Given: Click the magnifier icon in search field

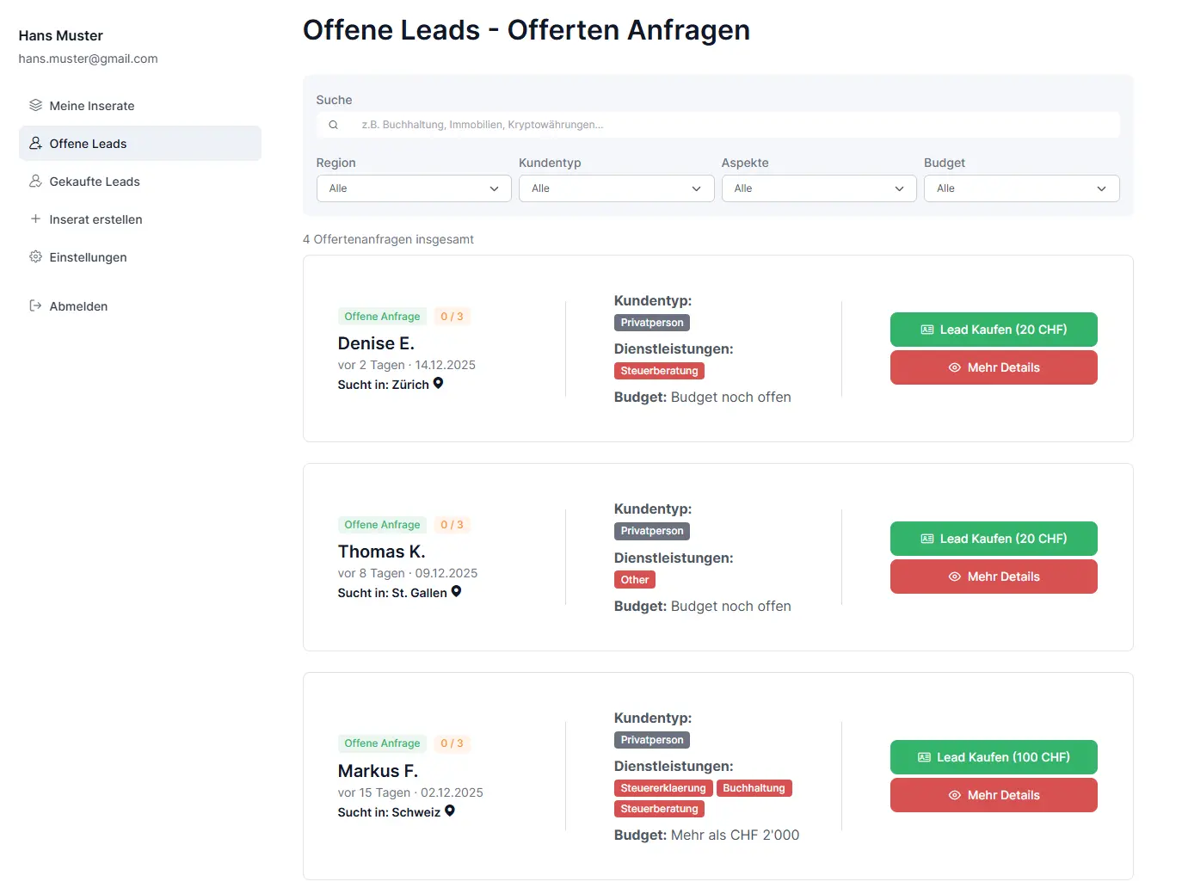Looking at the screenshot, I should (x=334, y=125).
